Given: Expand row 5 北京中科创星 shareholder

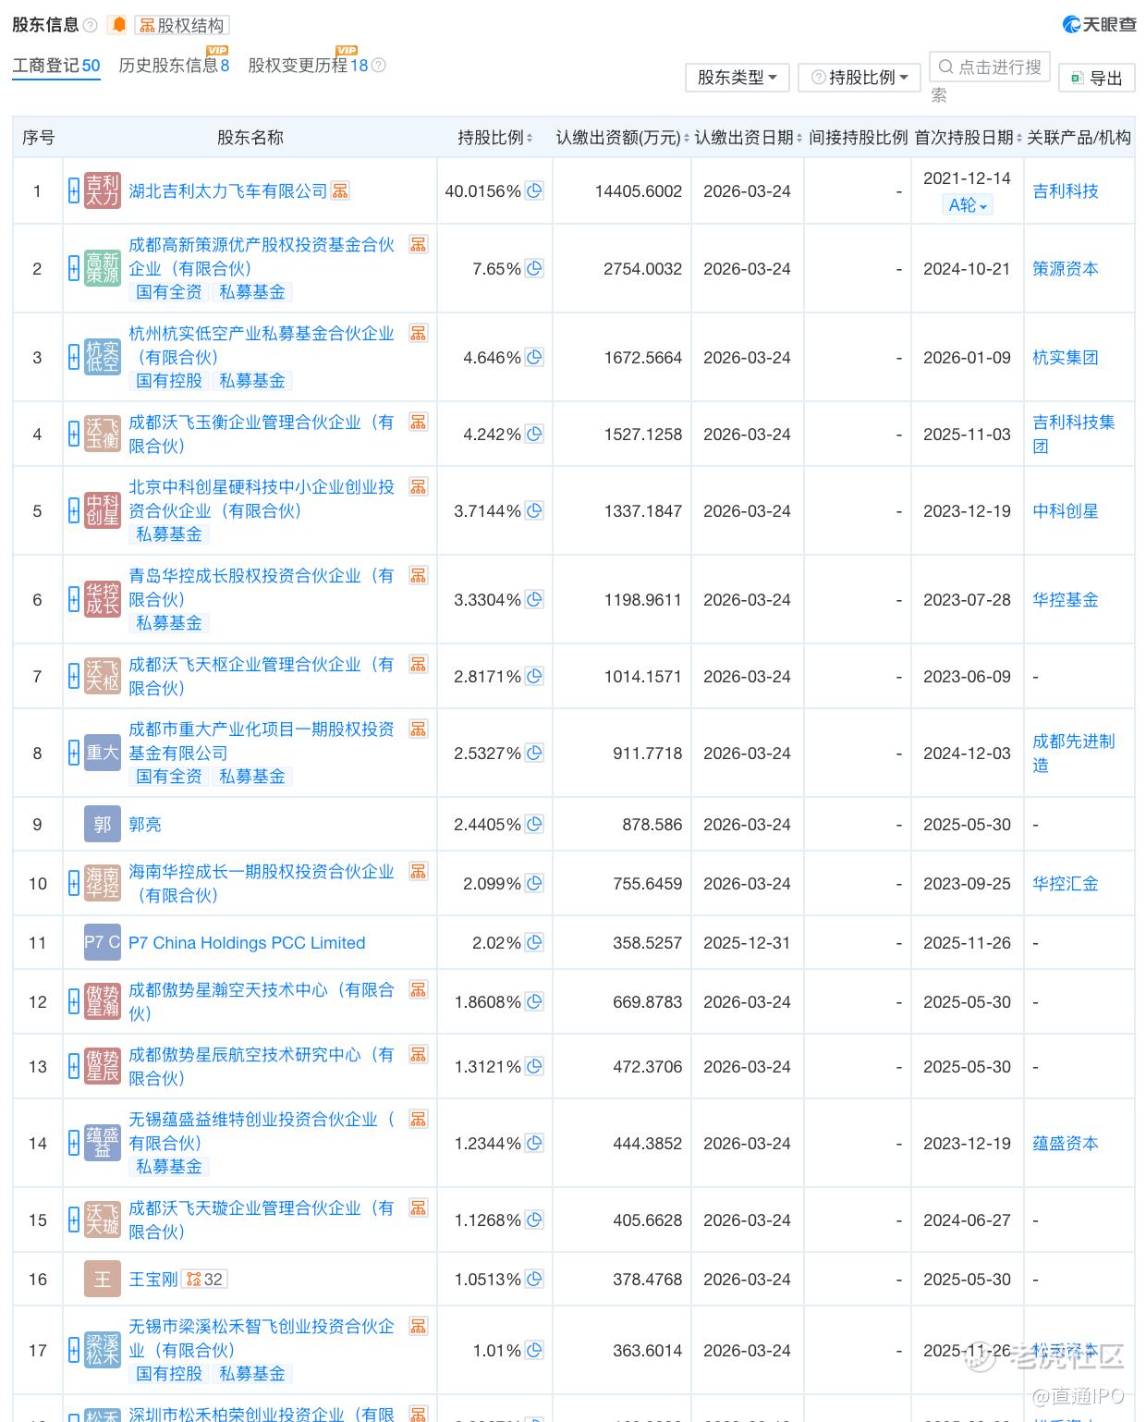Looking at the screenshot, I should pyautogui.click(x=74, y=511).
